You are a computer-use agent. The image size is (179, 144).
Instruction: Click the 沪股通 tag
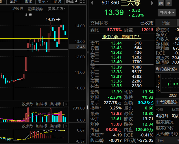click(18, 9)
